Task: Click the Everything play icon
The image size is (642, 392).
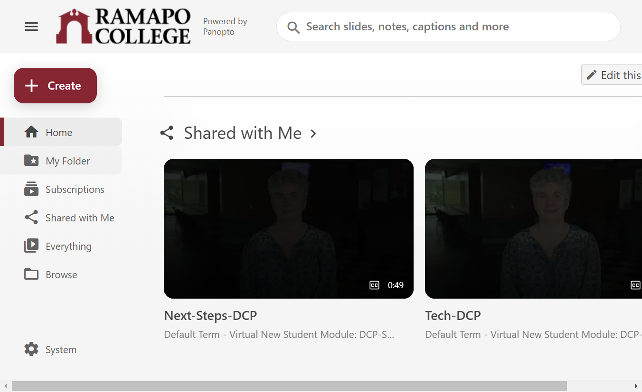Action: click(31, 246)
